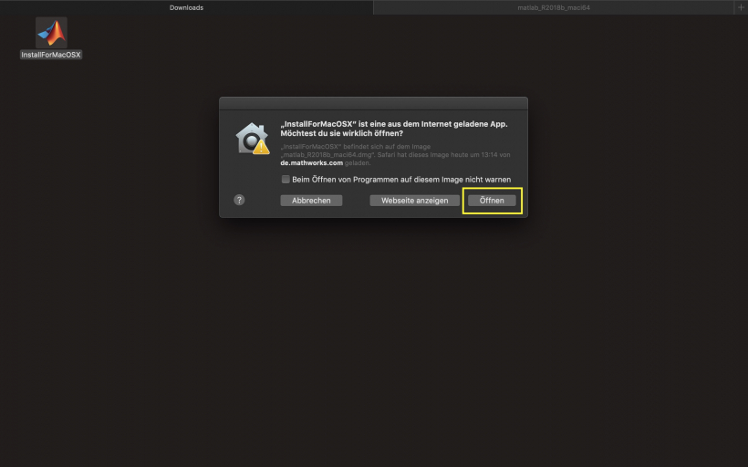Click the Gatekeeper house security icon
The image size is (748, 467).
tap(250, 136)
